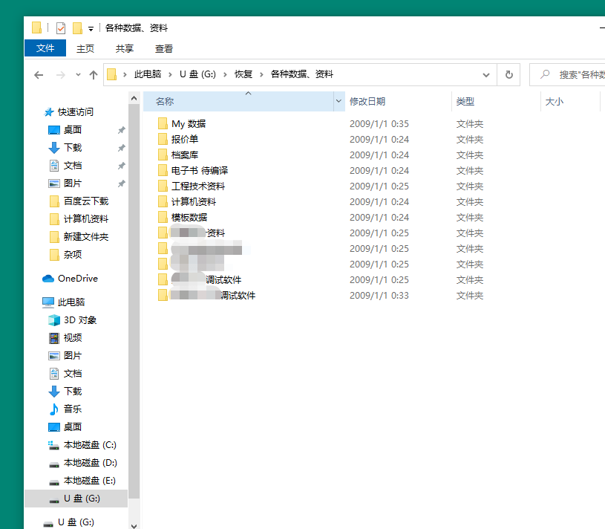Screen dimensions: 605x529
Task: Go forward with the forward arrow
Action: [61, 75]
